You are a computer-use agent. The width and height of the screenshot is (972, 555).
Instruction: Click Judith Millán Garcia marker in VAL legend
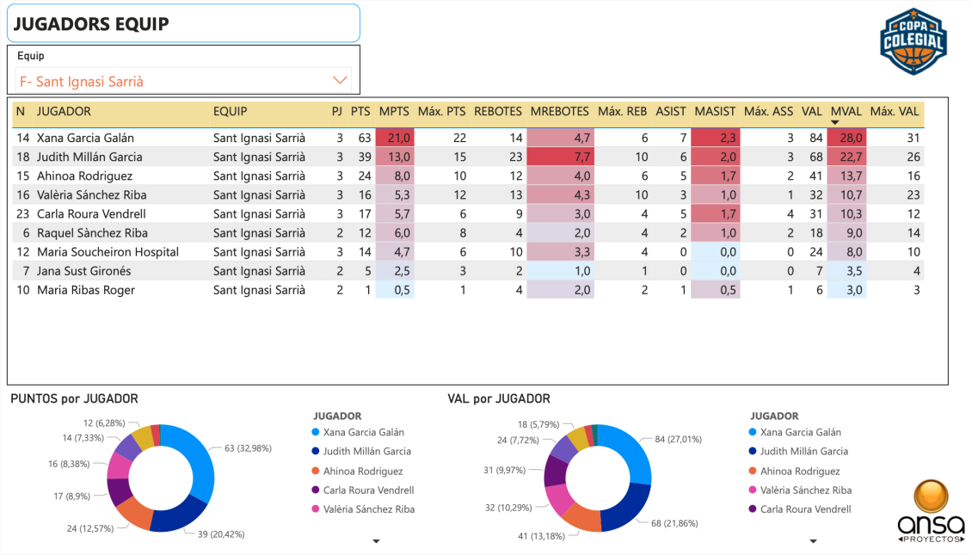tap(753, 452)
